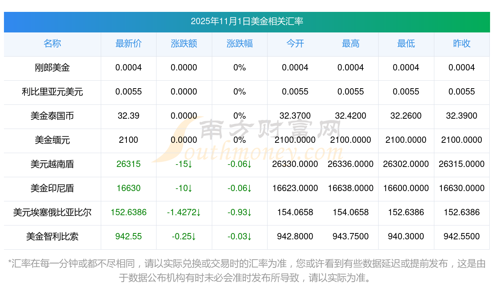Select the 最低 column header
This screenshot has width=494, height=290.
click(406, 44)
